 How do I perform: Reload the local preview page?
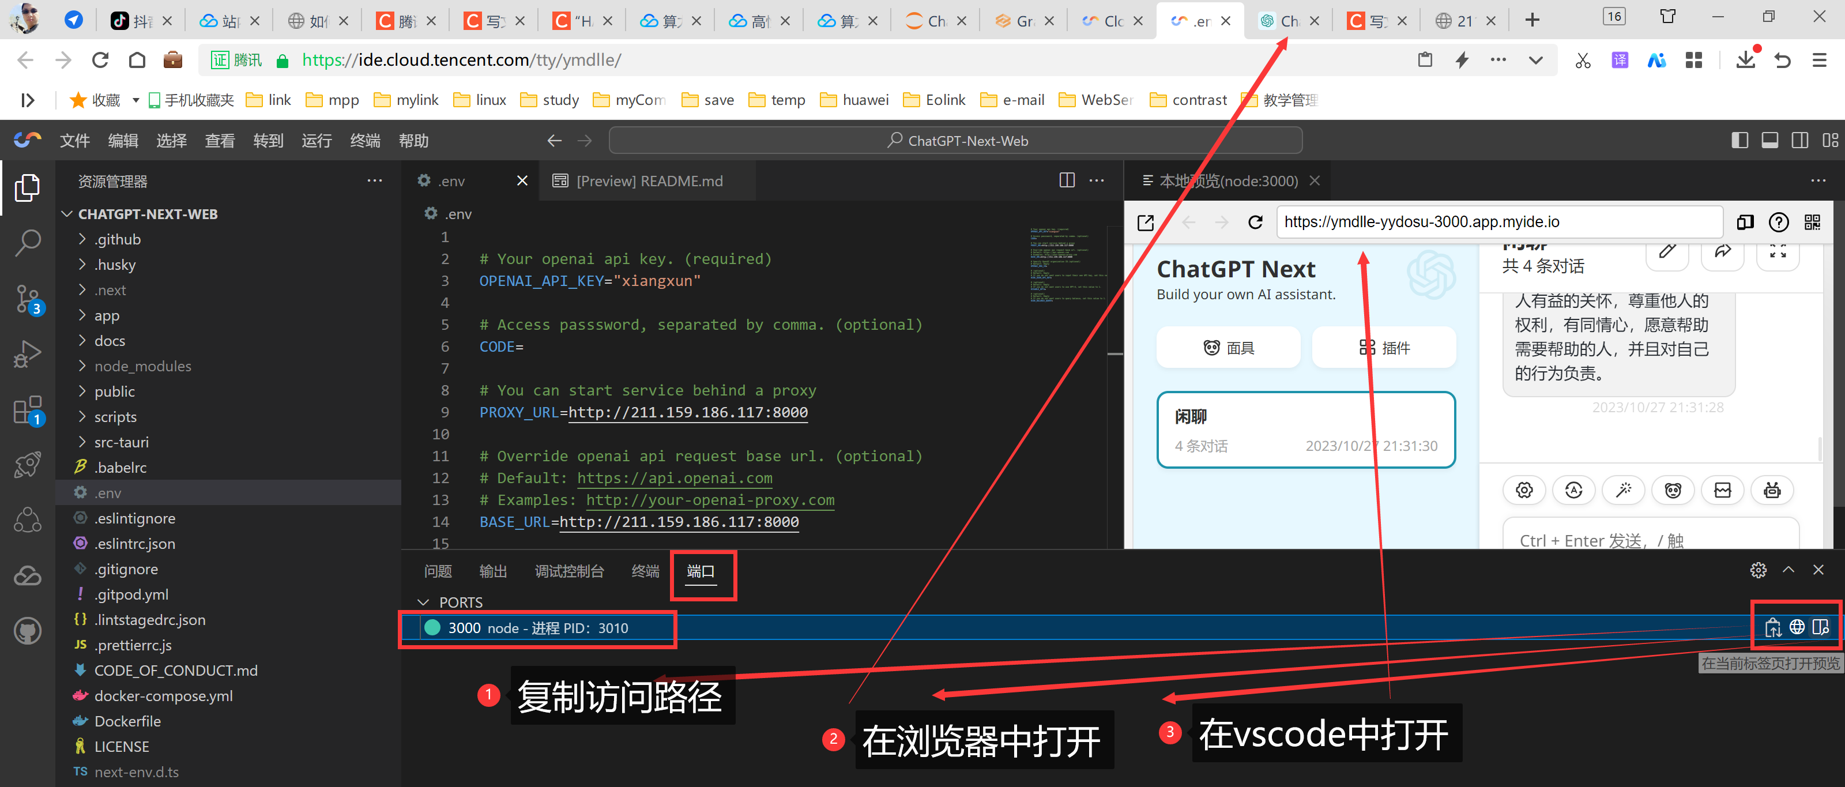coord(1256,222)
